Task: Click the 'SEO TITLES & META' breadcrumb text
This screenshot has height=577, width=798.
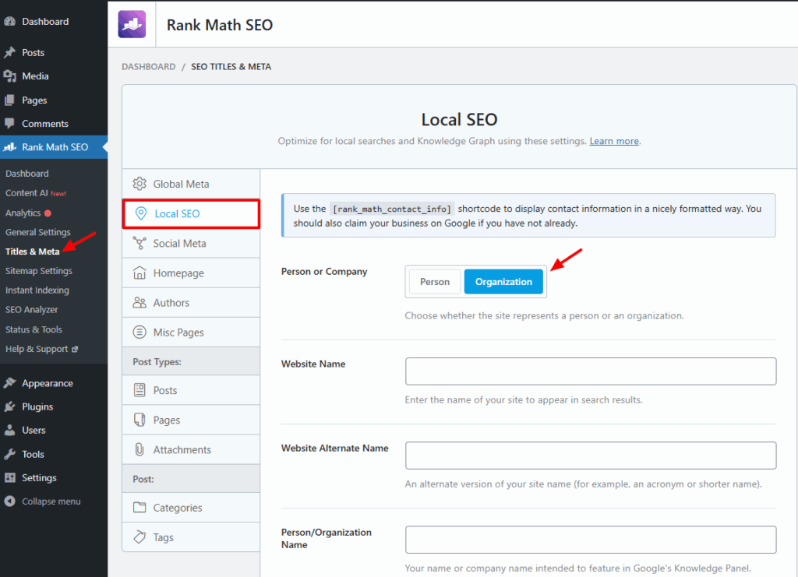Action: [231, 67]
